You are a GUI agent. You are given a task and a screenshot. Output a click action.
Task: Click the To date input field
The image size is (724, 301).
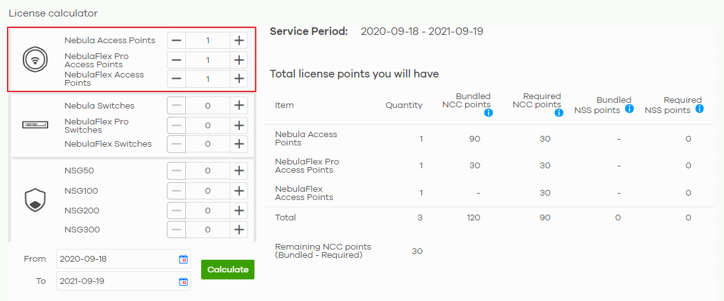tap(124, 281)
